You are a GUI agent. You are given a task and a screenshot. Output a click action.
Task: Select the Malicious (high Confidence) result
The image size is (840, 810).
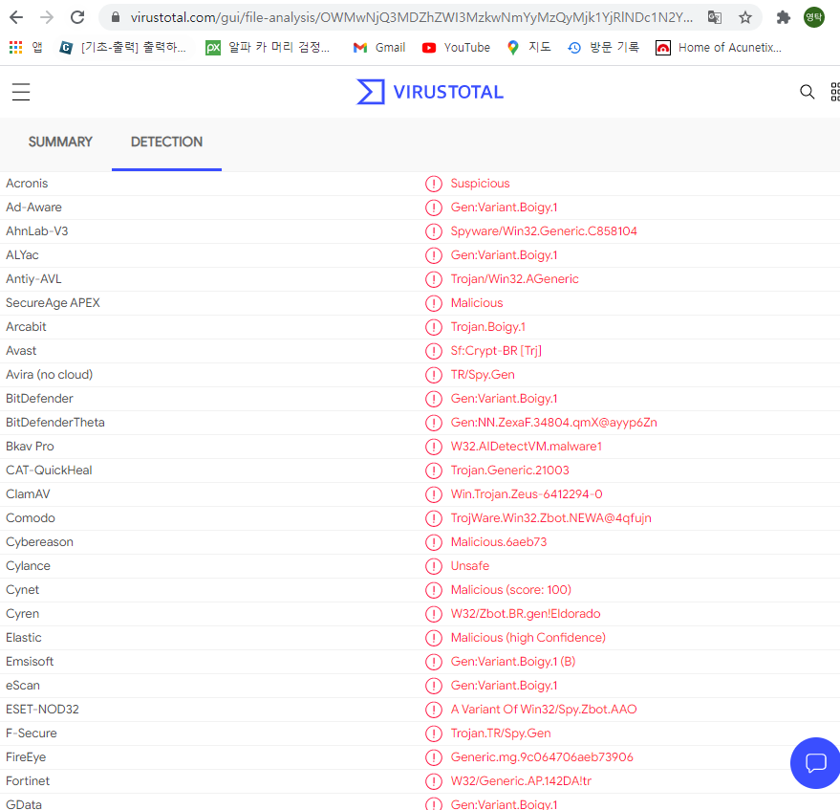click(528, 638)
